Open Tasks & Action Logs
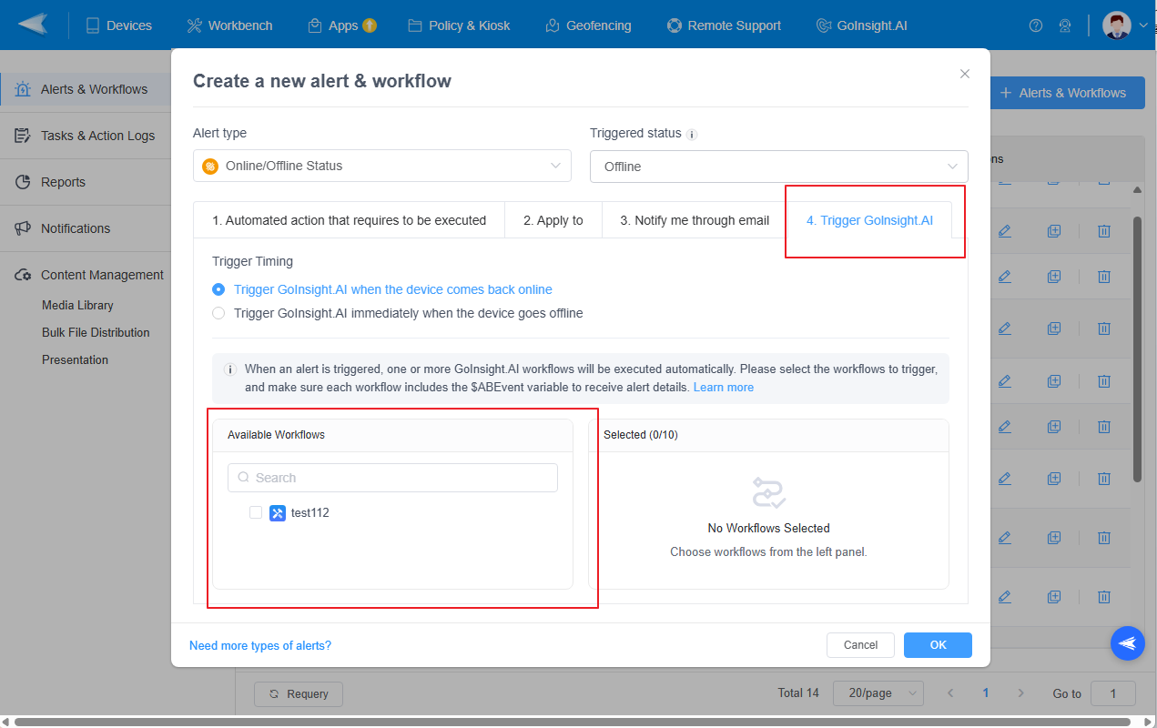The image size is (1157, 728). click(86, 136)
